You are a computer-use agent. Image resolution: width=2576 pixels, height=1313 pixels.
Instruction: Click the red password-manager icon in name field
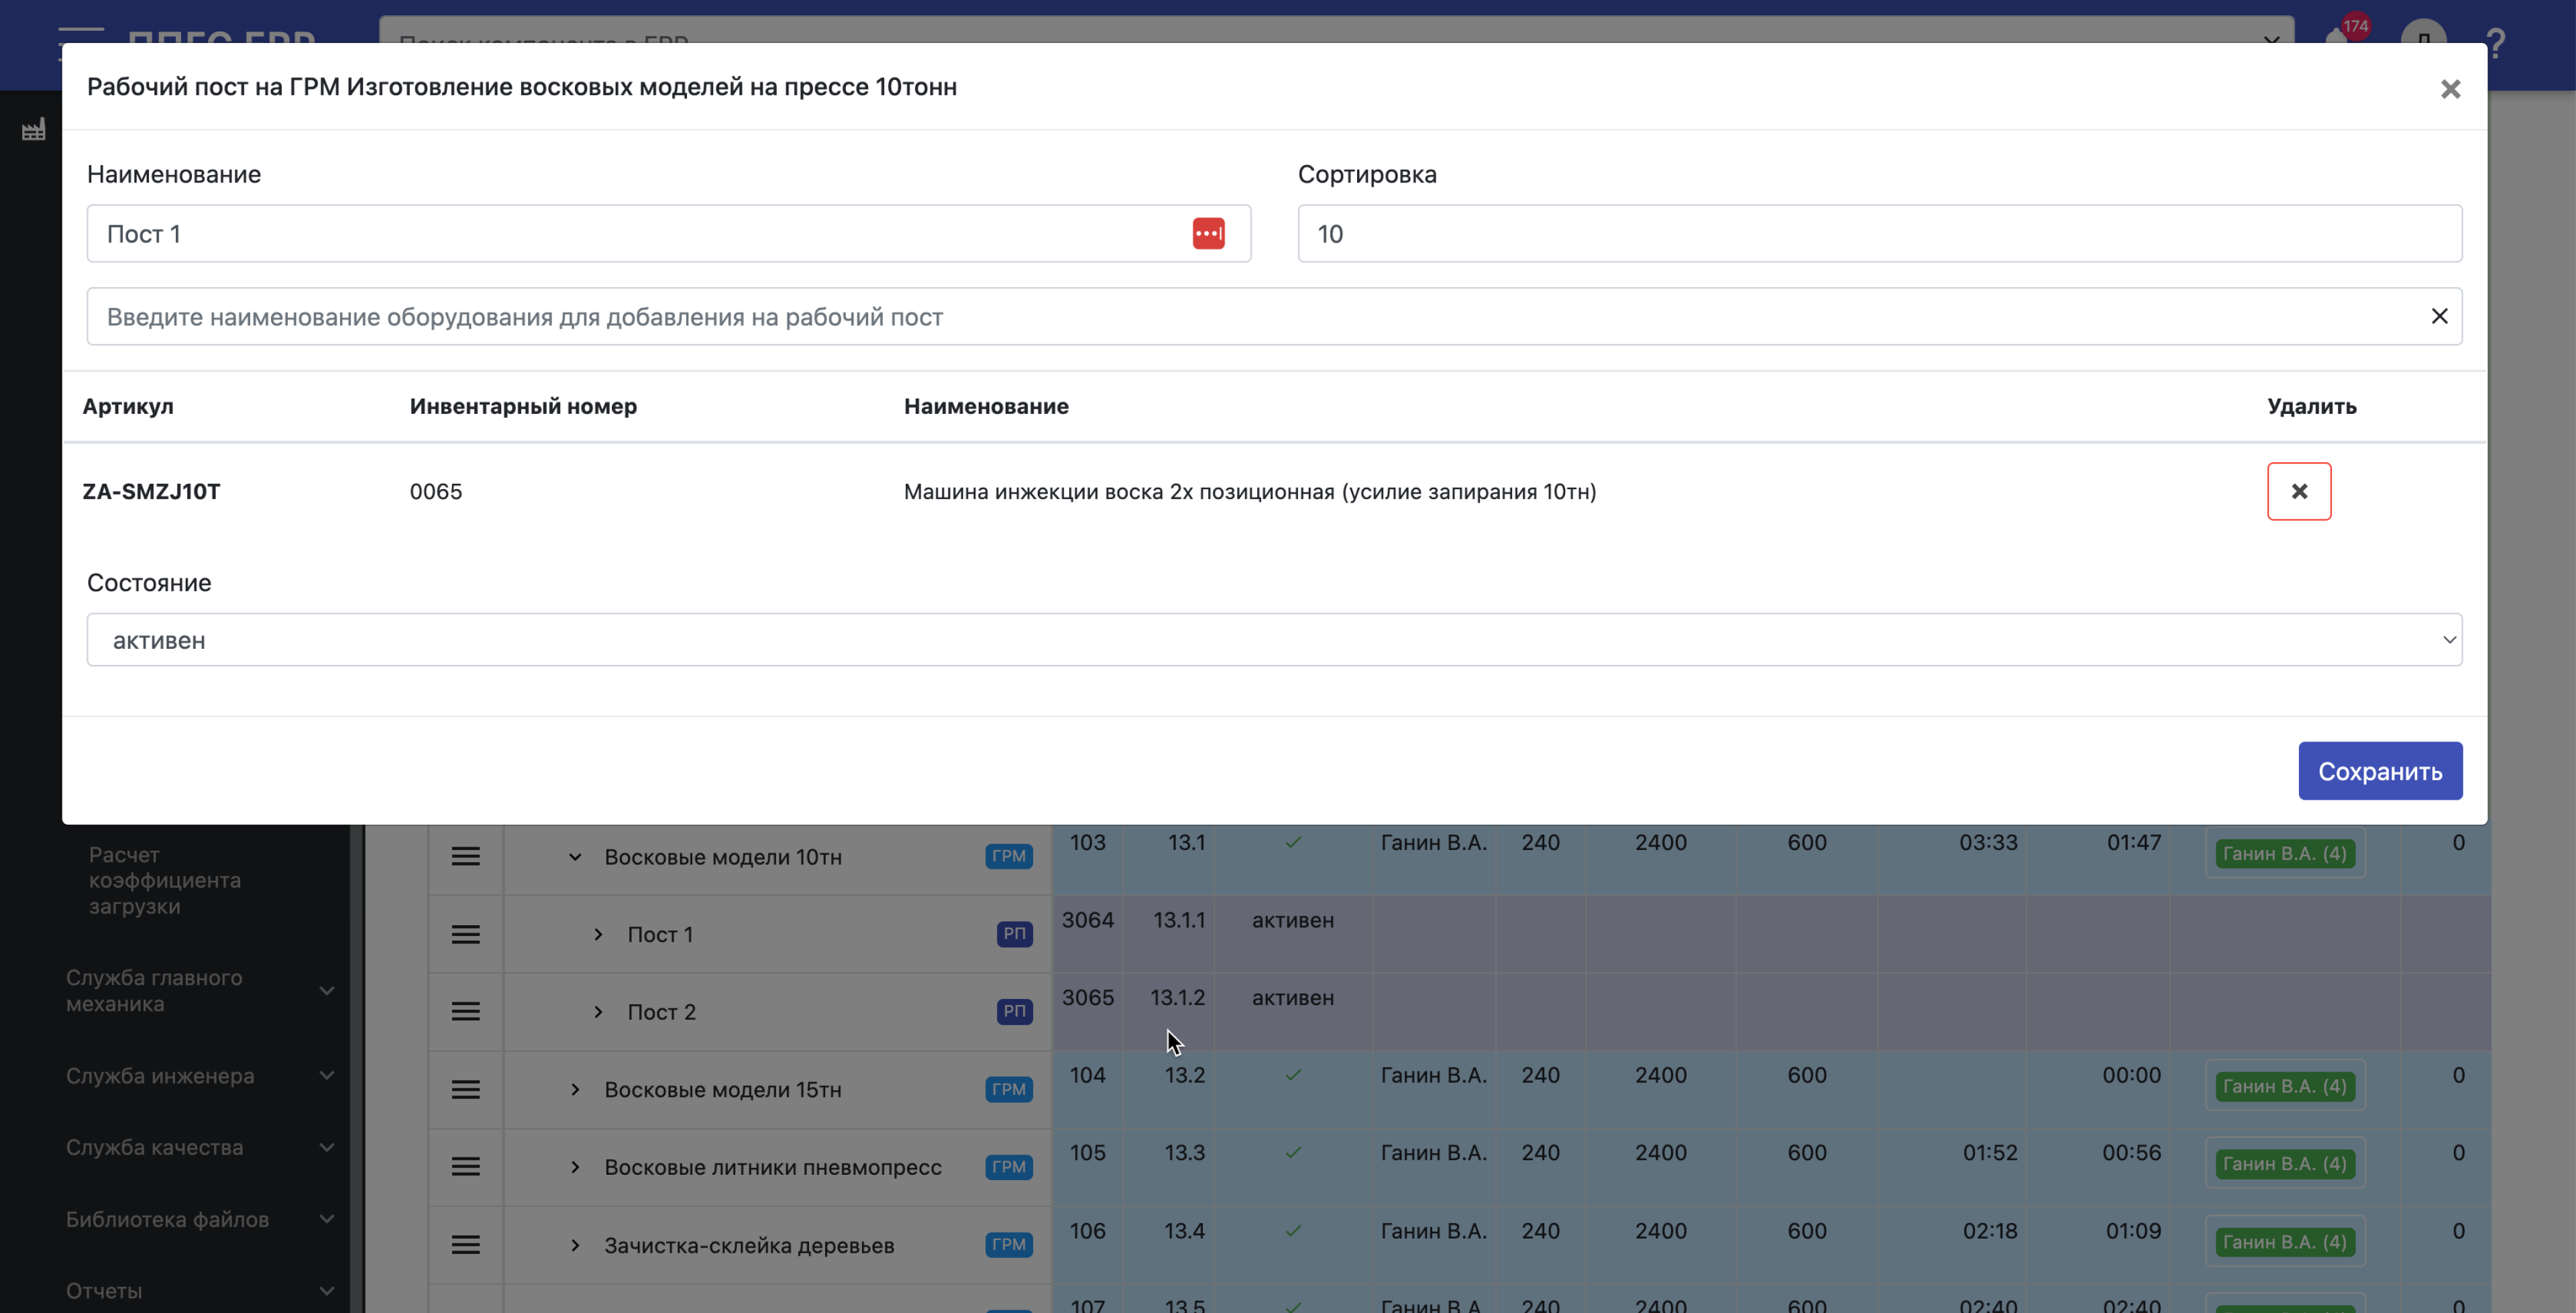pyautogui.click(x=1208, y=233)
